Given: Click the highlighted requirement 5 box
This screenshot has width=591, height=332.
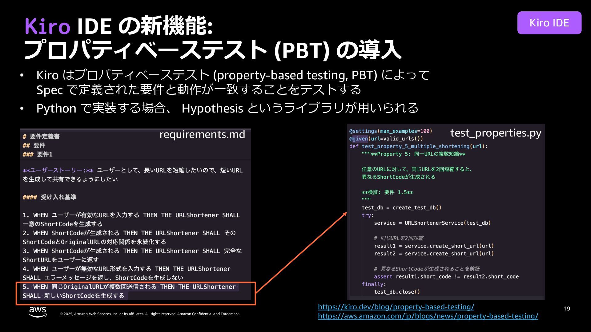Looking at the screenshot, I should coord(135,293).
